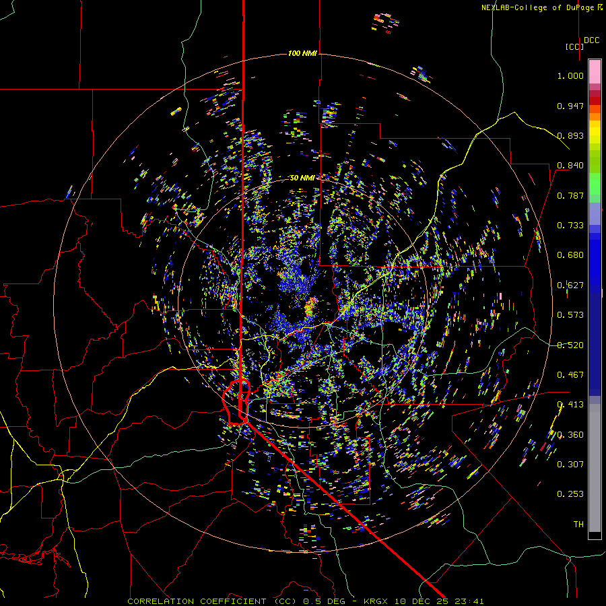The image size is (606, 606).
Task: Select the 0.680 legend value
Action: coord(570,255)
